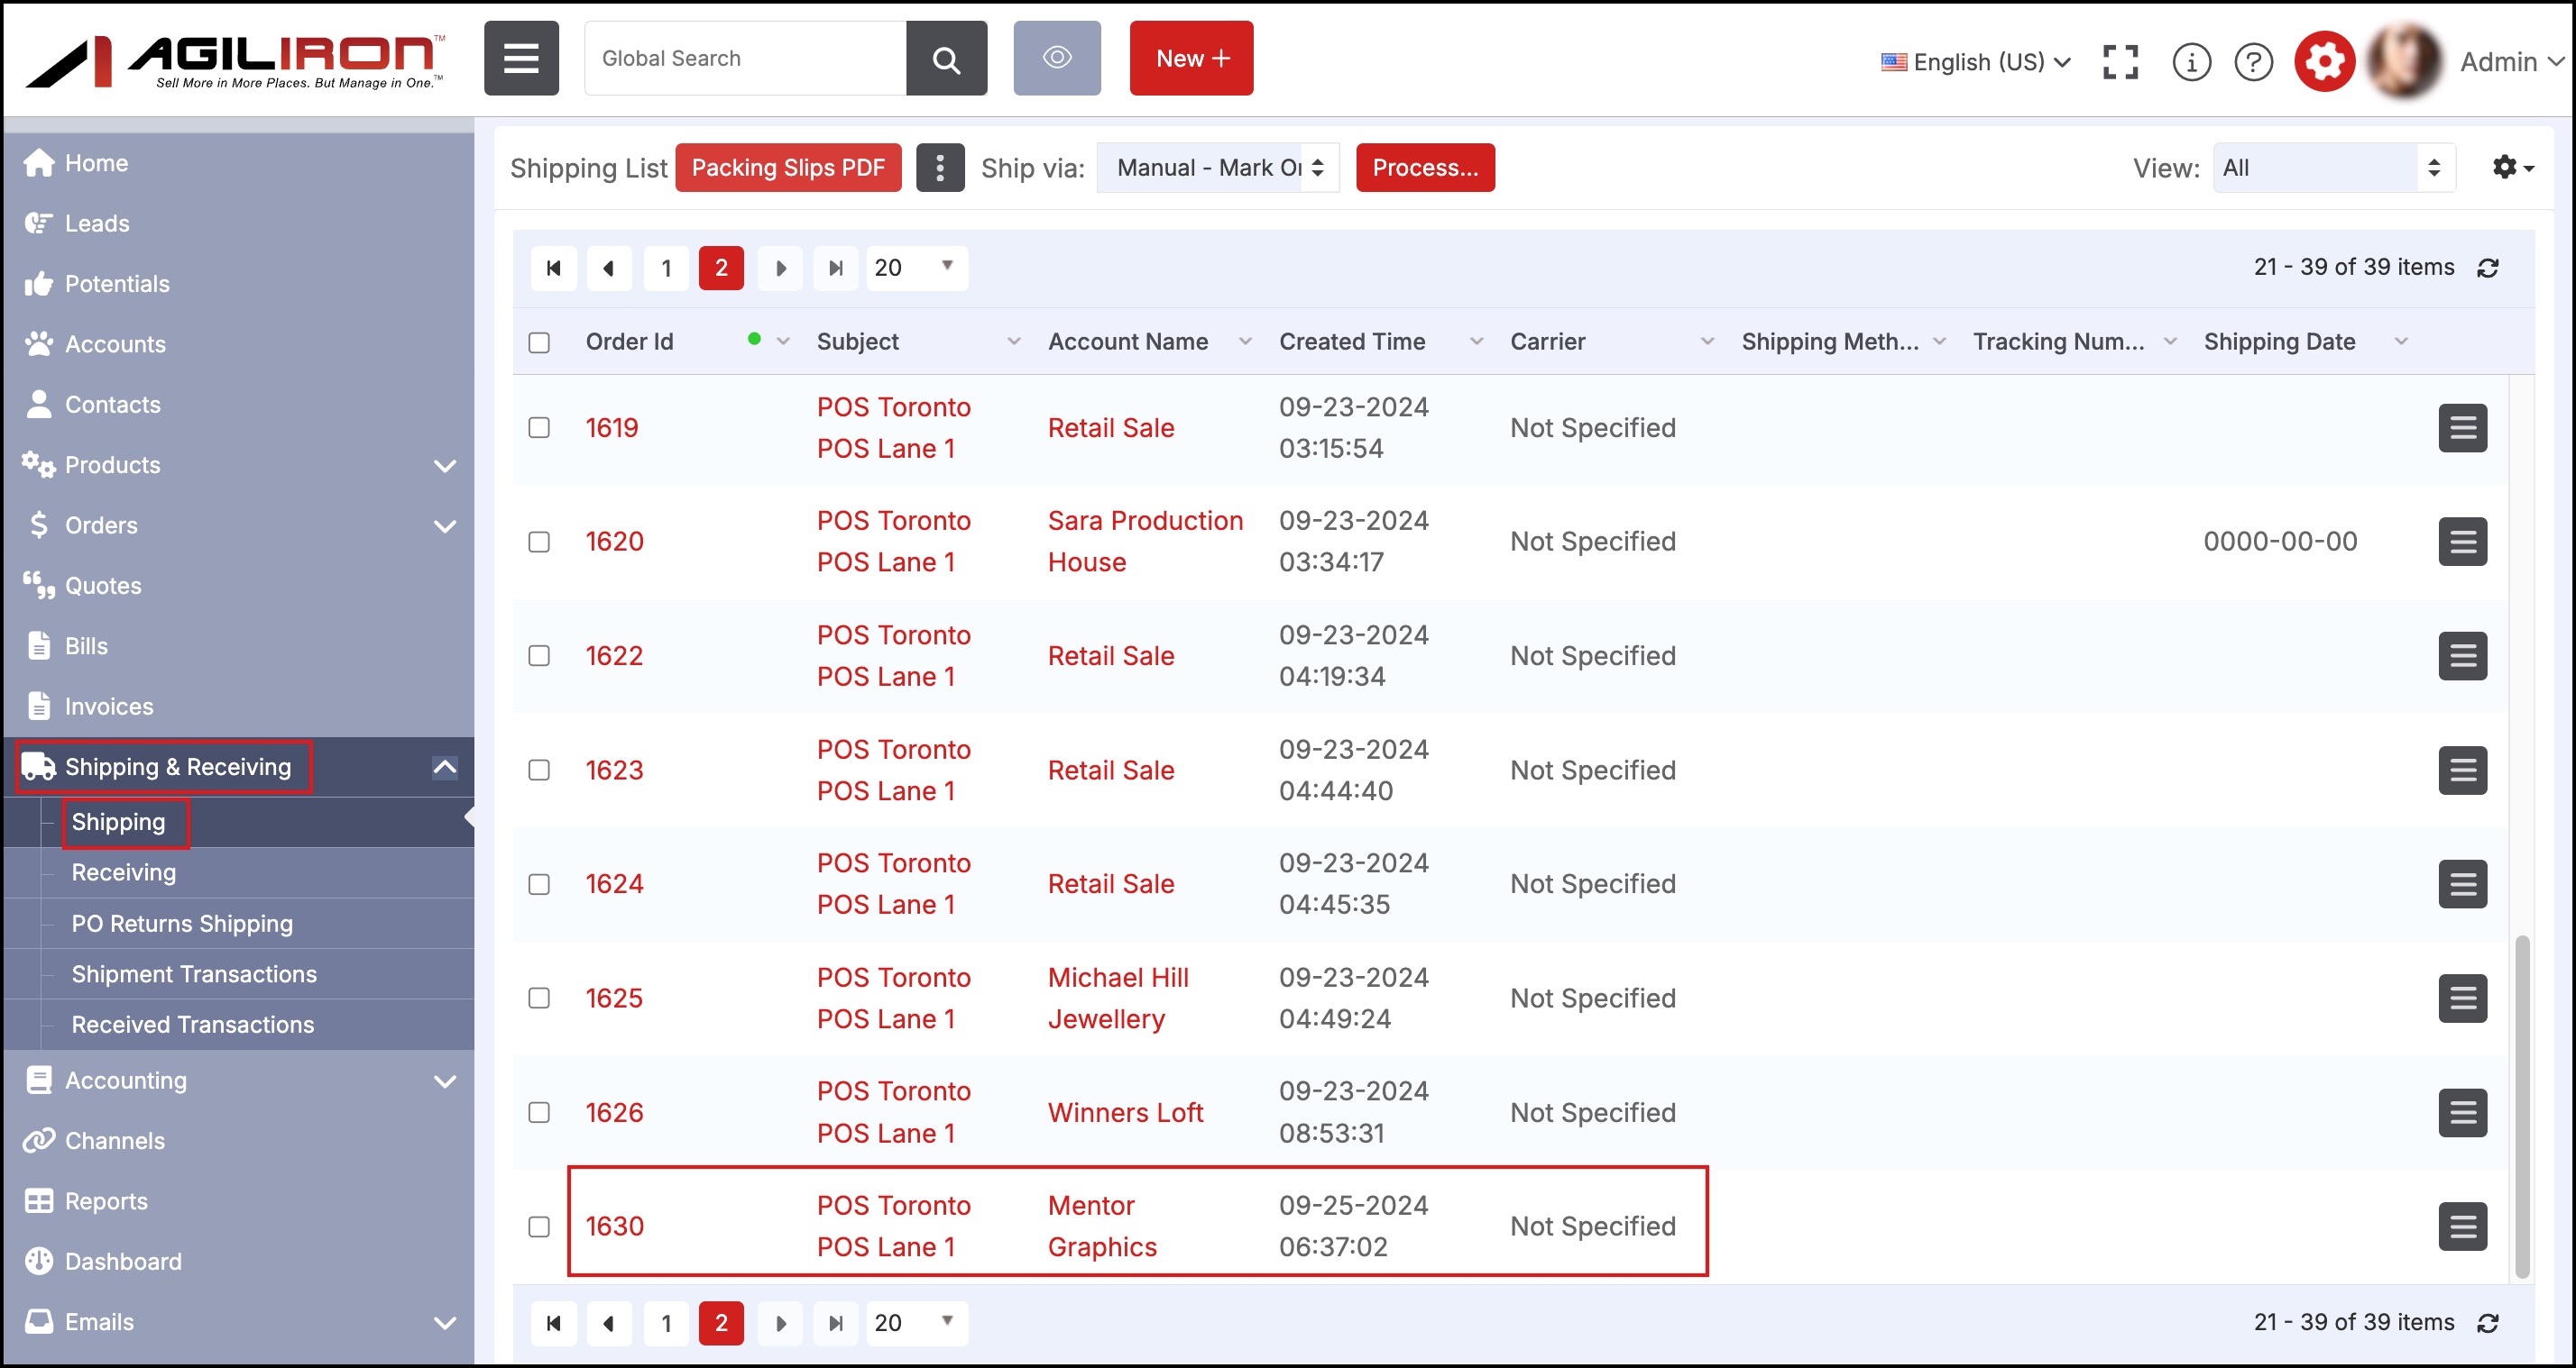Open Received Transactions submenu item
Screen dimensions: 2576x1368
coord(192,1025)
